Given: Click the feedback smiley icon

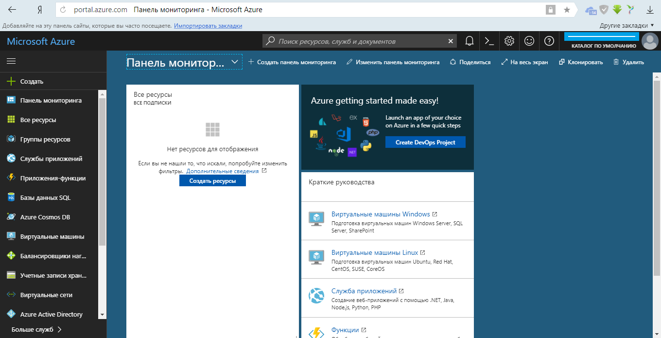Looking at the screenshot, I should pyautogui.click(x=529, y=41).
